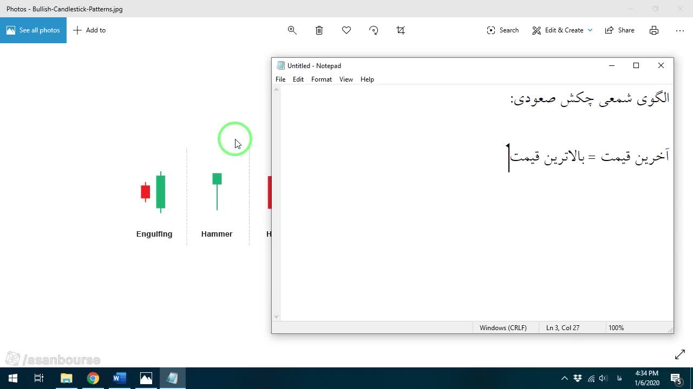Expand the Edit & Create dropdown
Image resolution: width=693 pixels, height=389 pixels.
562,30
